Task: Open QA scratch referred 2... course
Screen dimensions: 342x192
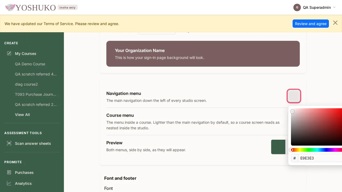Action: (36, 105)
